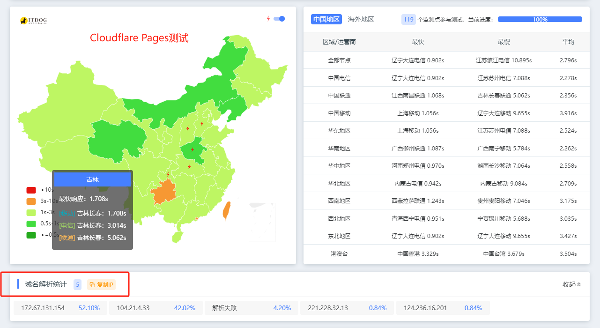Click the 最快 column header
Viewport: 600px width, 328px height.
click(x=418, y=42)
